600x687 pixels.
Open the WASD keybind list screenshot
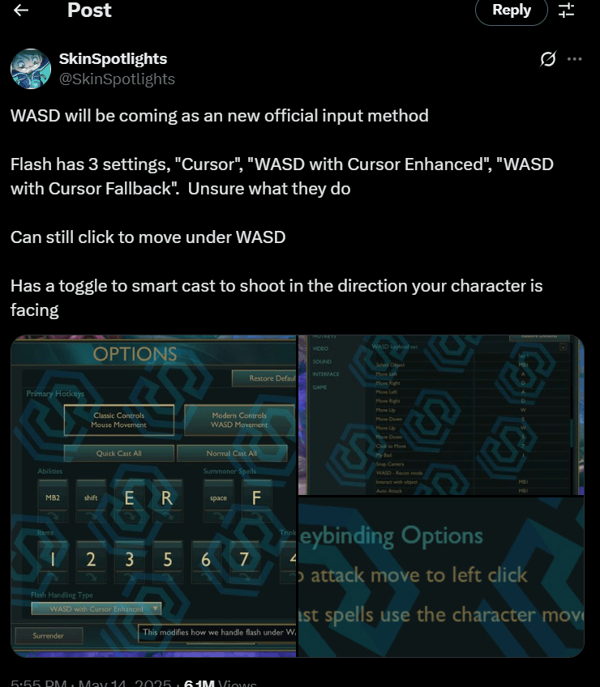coord(441,415)
